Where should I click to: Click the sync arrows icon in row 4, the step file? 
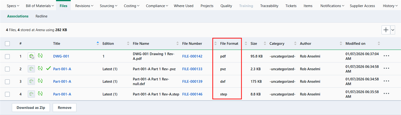click(x=40, y=94)
